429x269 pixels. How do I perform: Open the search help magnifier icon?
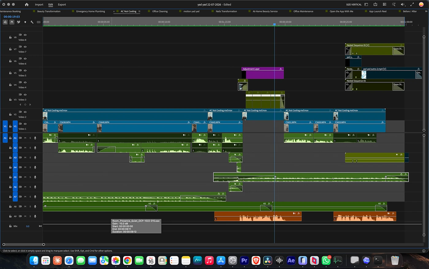coord(394,5)
